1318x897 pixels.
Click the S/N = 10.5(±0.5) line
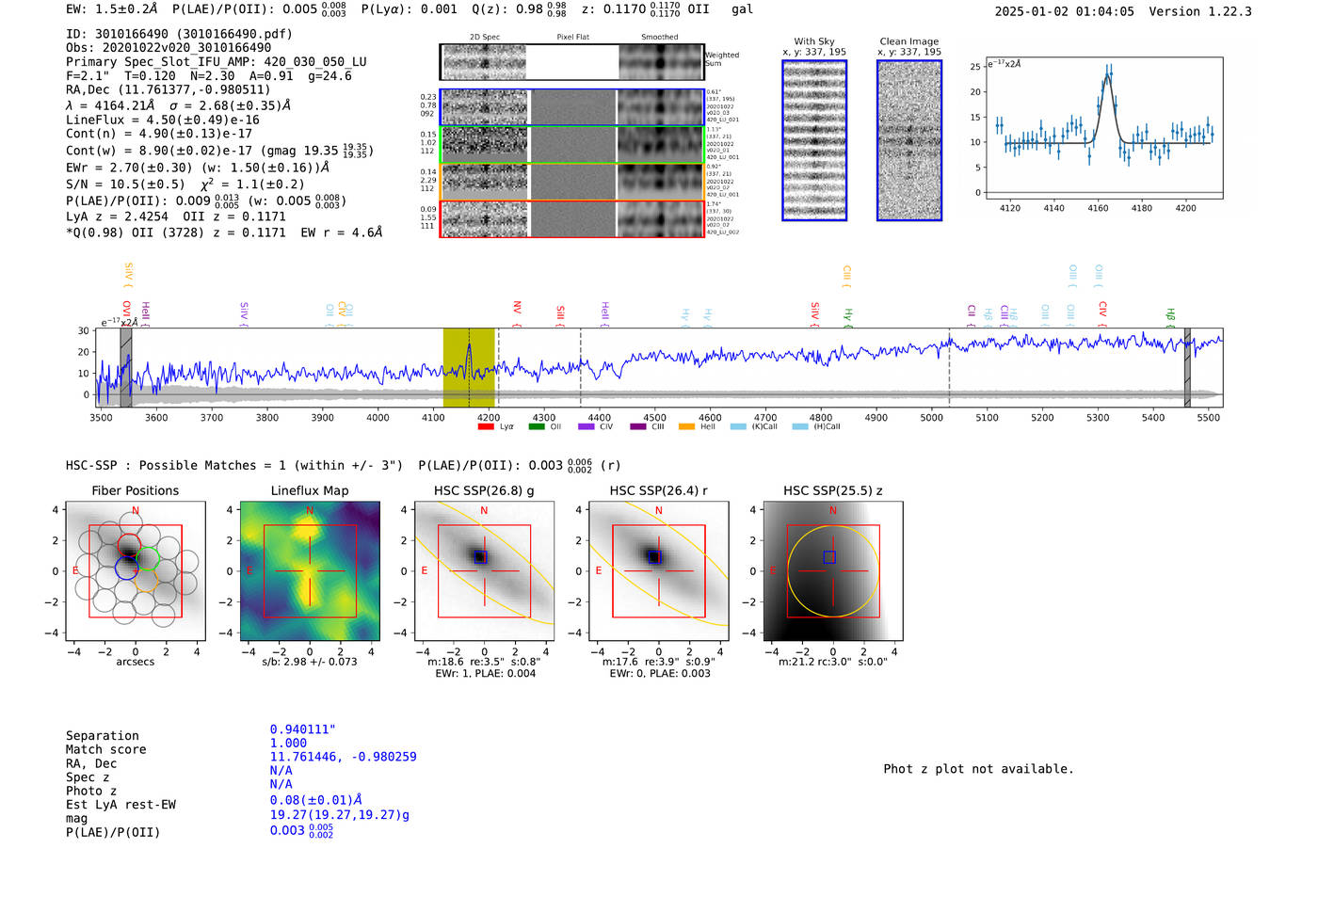coord(185,184)
